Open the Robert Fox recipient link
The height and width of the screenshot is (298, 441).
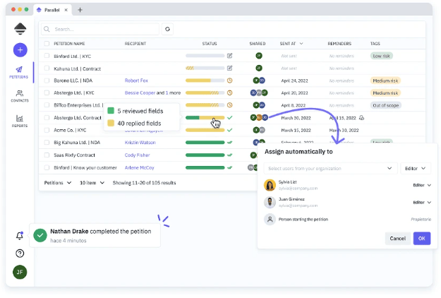tap(136, 81)
